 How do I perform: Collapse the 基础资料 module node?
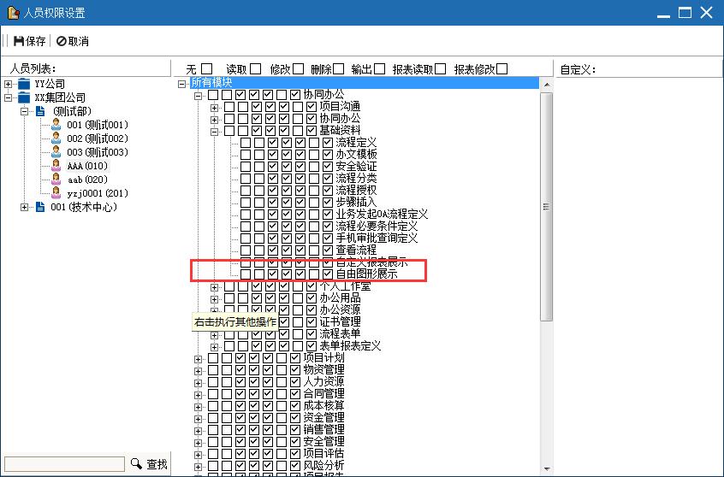click(215, 131)
